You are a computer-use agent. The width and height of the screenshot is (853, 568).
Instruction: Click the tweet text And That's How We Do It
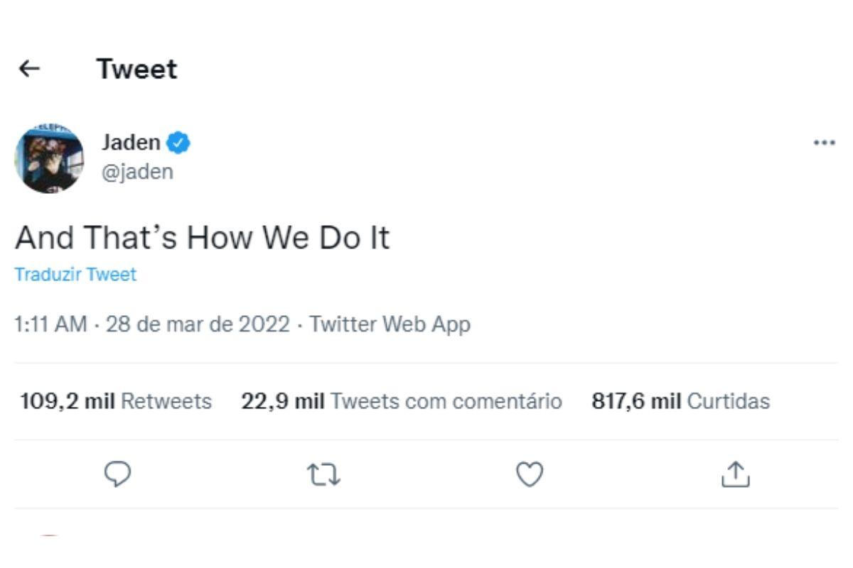click(x=203, y=238)
